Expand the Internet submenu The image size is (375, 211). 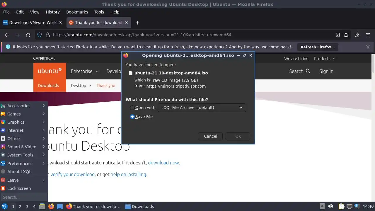(x=24, y=130)
